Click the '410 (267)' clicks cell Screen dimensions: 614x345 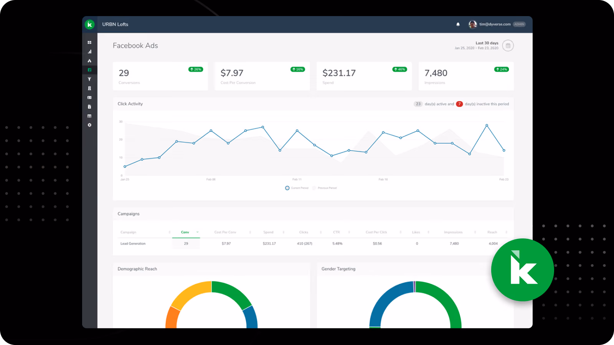point(305,243)
